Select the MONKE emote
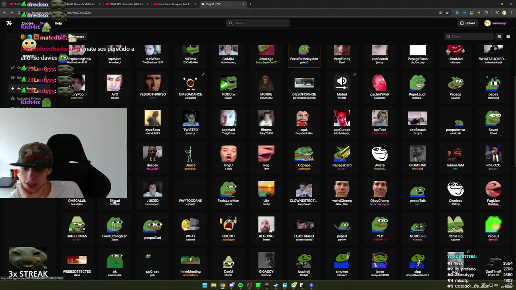516x290 pixels. [x=266, y=87]
